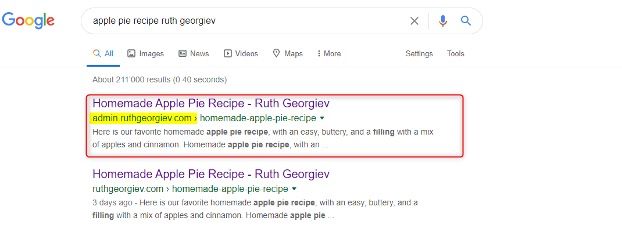Open the Videos results tab
Image resolution: width=622 pixels, height=239 pixels.
point(241,53)
